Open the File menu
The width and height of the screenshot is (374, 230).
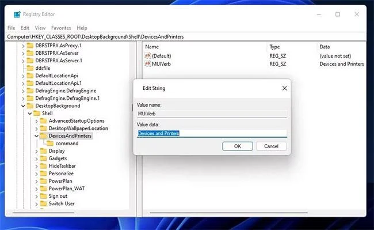pyautogui.click(x=11, y=28)
